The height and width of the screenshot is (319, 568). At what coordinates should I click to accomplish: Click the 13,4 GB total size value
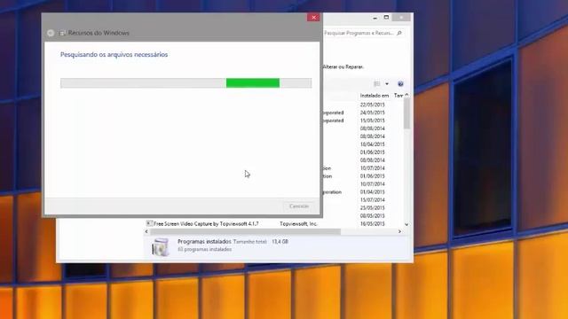point(280,242)
